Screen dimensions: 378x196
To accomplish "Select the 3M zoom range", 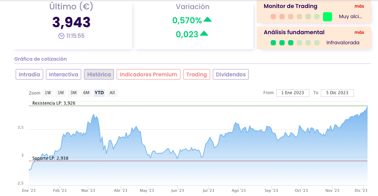I will [74, 93].
